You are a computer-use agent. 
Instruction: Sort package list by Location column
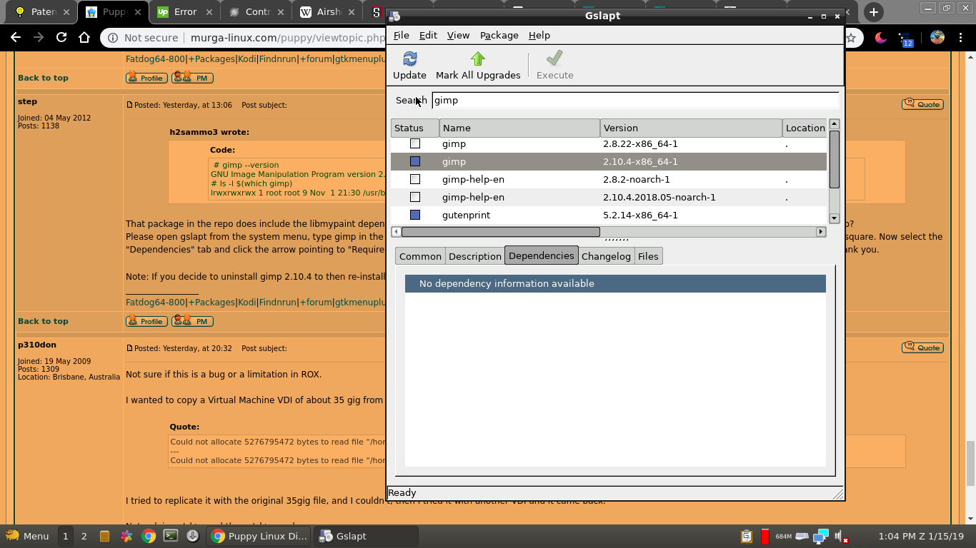click(805, 128)
